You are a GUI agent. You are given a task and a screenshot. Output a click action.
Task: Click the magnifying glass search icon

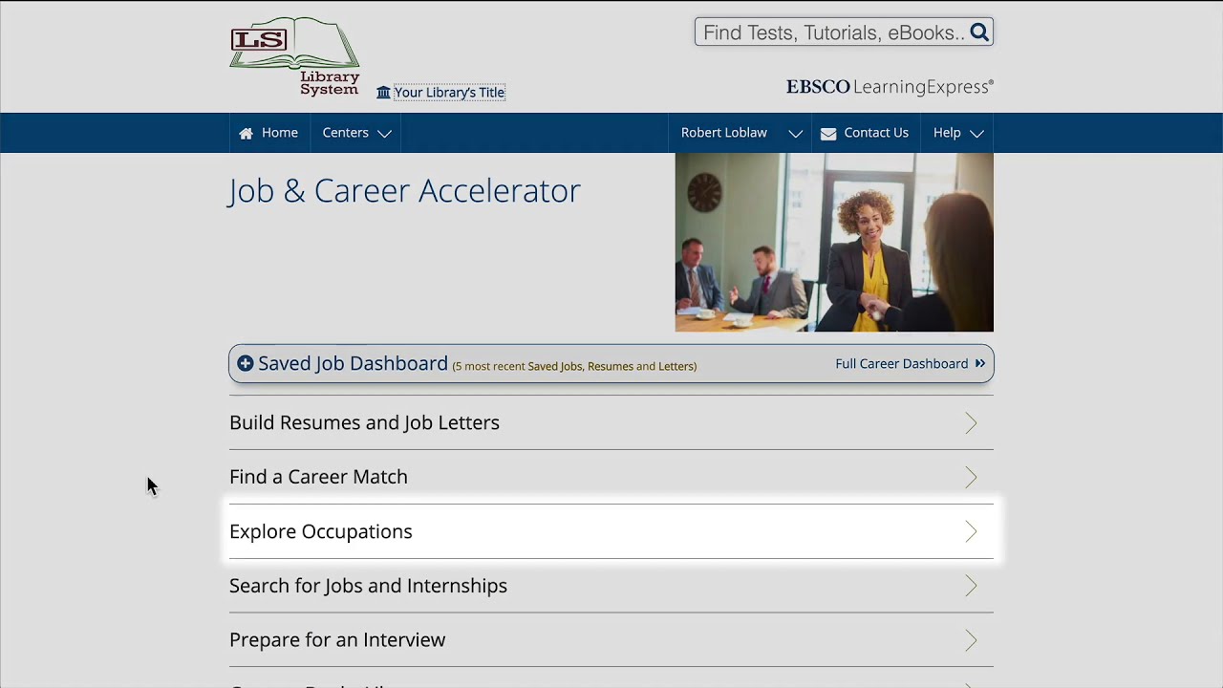pyautogui.click(x=979, y=32)
